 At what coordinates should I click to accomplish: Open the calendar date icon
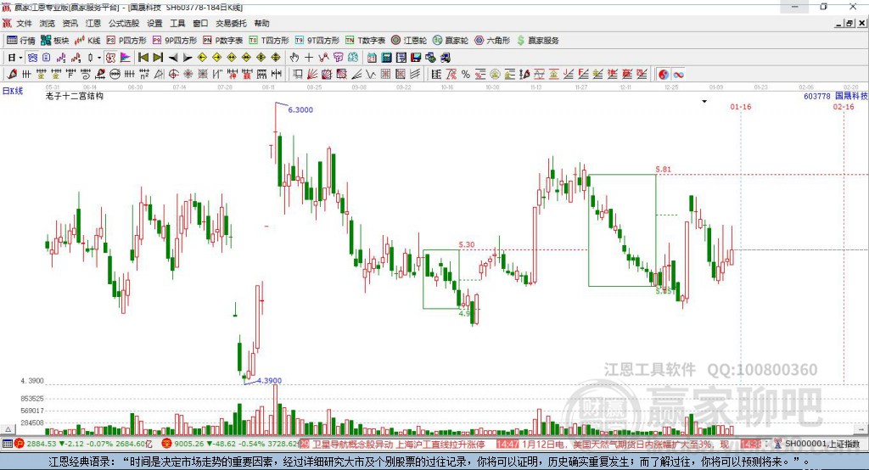pos(372,58)
